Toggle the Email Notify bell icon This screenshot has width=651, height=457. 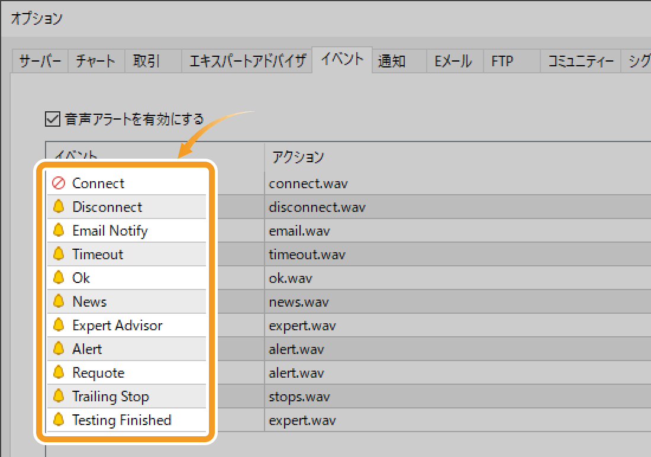pyautogui.click(x=58, y=231)
